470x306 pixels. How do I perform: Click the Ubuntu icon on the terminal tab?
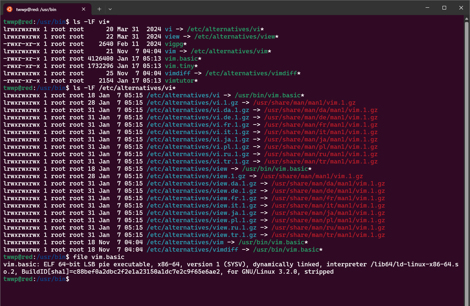pos(9,9)
